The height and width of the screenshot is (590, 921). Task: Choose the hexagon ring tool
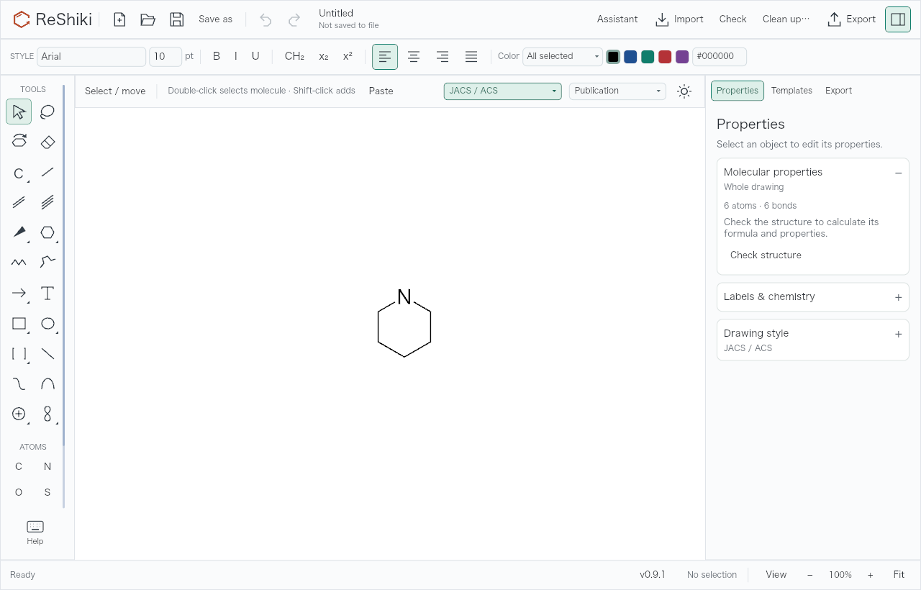tap(47, 232)
